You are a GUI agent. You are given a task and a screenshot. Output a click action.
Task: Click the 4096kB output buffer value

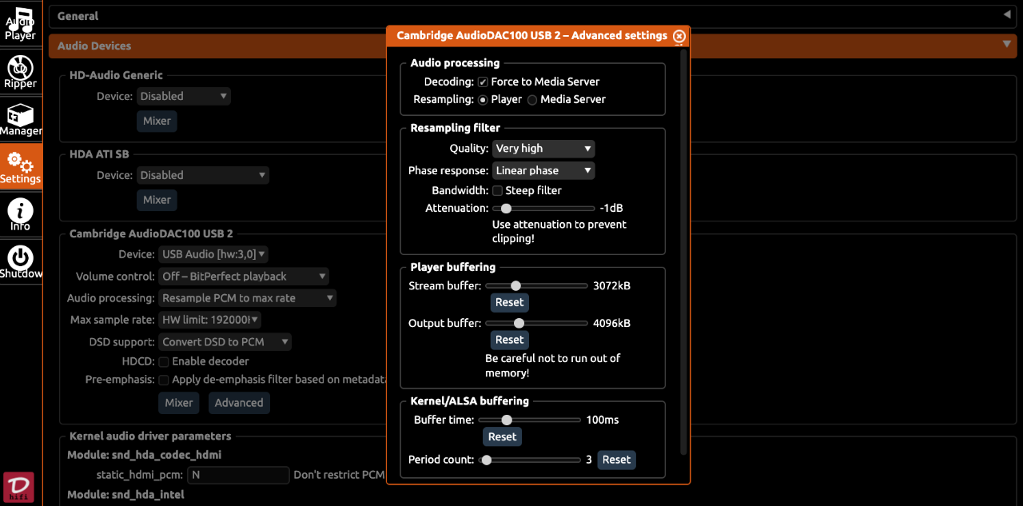point(611,323)
